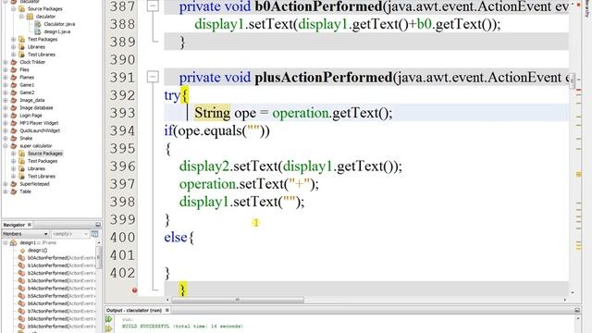
Task: Select Test Packages under the claculator project
Action: click(43, 39)
